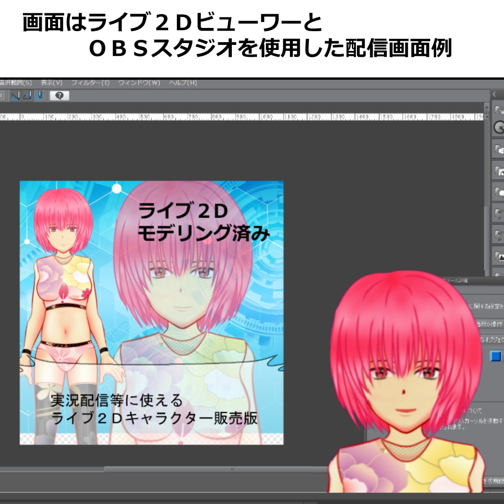Click the Live2D avatar overlay at lower right
The width and height of the screenshot is (504, 504).
[x=405, y=382]
